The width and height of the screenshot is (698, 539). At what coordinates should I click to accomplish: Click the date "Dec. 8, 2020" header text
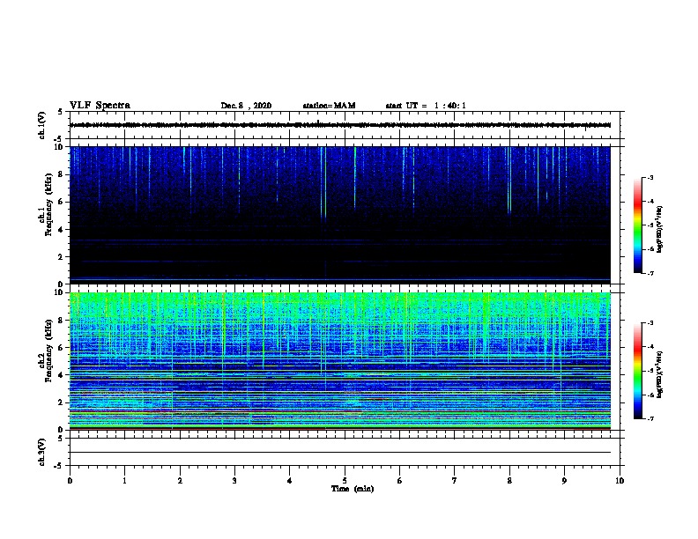coord(246,106)
